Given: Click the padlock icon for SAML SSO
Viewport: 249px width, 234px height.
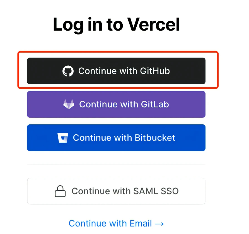Looking at the screenshot, I should (x=60, y=191).
